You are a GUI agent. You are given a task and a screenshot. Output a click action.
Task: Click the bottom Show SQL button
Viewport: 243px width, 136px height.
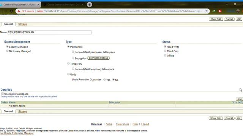pyautogui.click(x=216, y=118)
